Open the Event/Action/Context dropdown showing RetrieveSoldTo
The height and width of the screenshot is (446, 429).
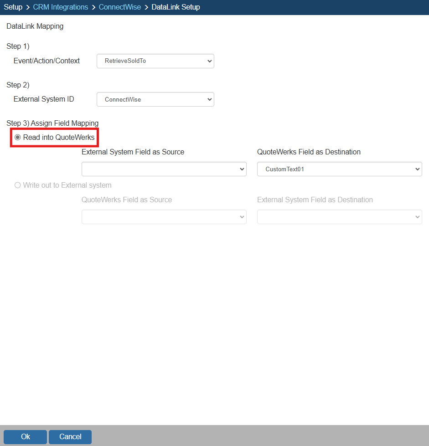coord(155,61)
